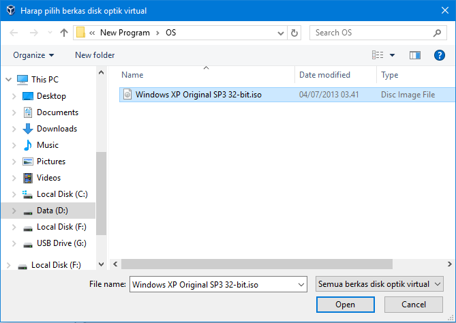Open more view options dropdown
This screenshot has width=456, height=323.
pos(393,55)
